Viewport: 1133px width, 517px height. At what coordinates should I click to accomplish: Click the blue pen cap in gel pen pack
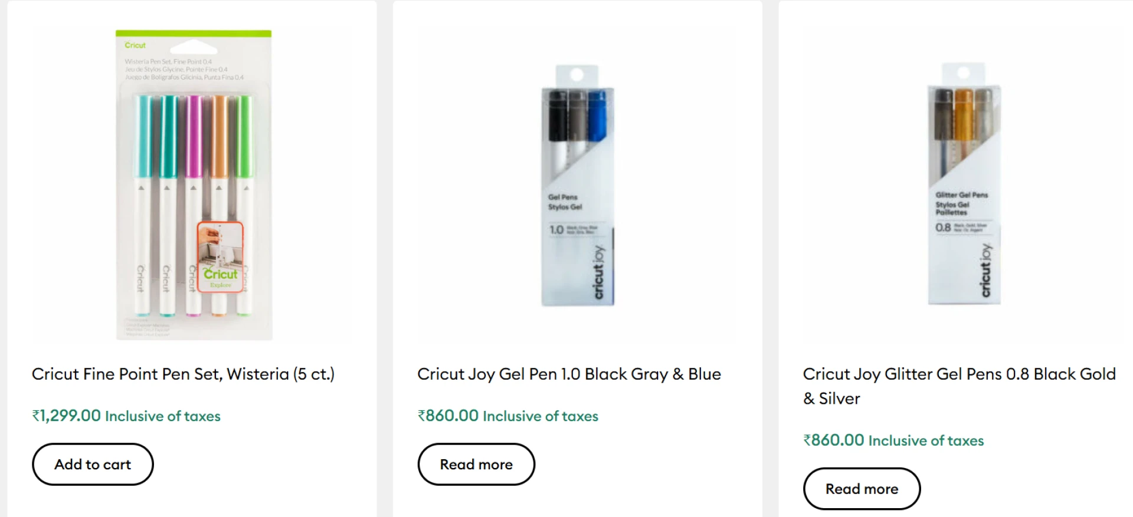click(x=597, y=115)
